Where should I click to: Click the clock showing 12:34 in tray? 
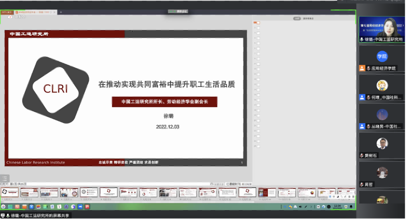[x=337, y=207]
